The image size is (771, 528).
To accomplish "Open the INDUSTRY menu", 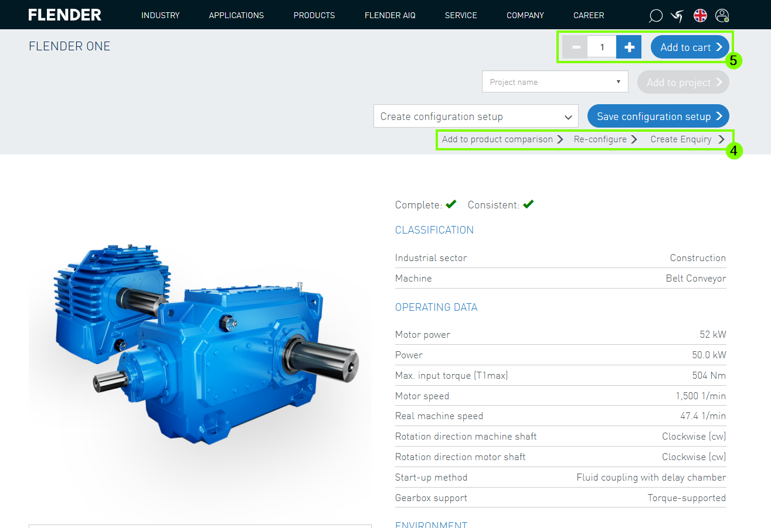I will coord(160,15).
